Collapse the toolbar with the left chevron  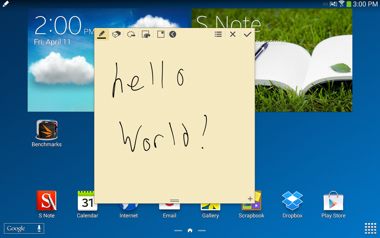coord(173,34)
